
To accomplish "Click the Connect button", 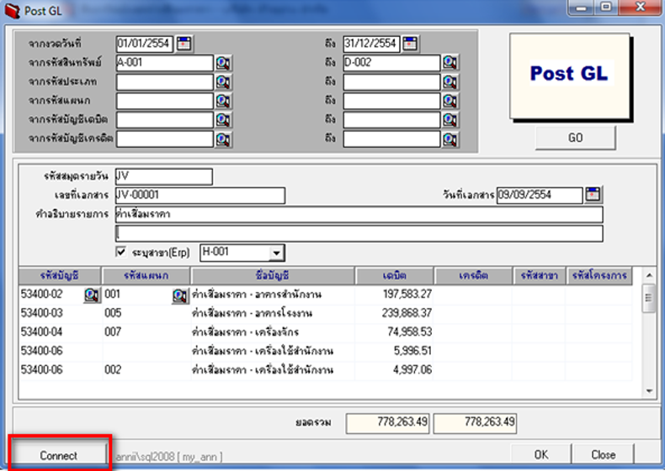I will (59, 455).
